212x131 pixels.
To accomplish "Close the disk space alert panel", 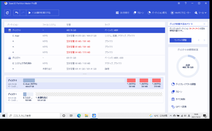I will (204, 24).
